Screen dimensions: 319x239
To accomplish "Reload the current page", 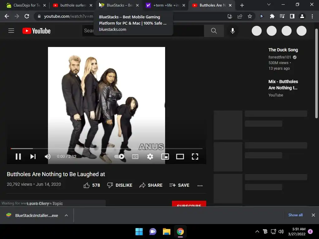I will [x=27, y=16].
